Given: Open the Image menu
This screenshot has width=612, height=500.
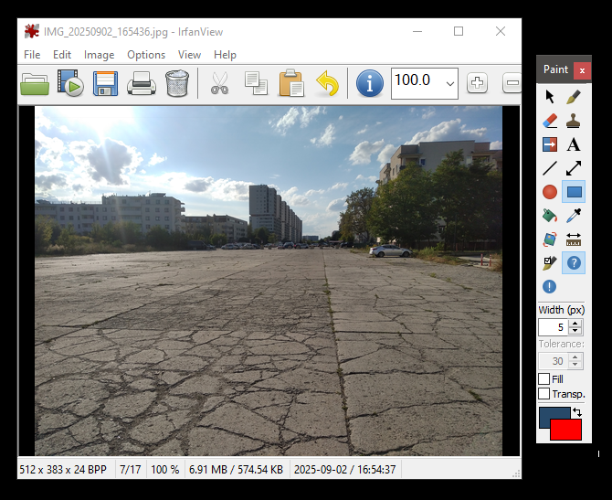Looking at the screenshot, I should [100, 55].
